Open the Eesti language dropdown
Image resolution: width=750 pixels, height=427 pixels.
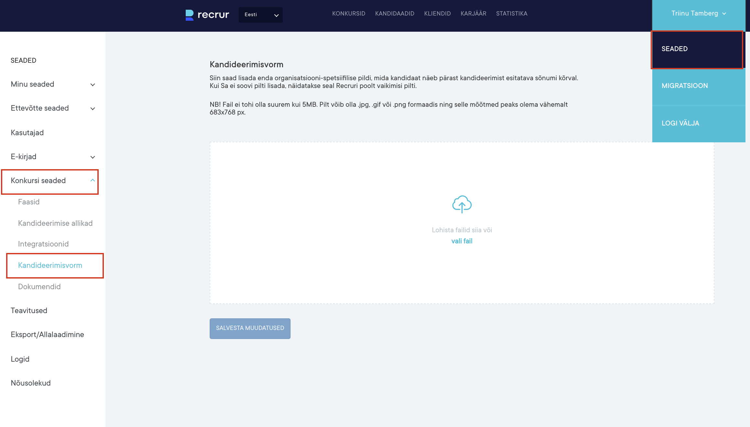point(260,15)
